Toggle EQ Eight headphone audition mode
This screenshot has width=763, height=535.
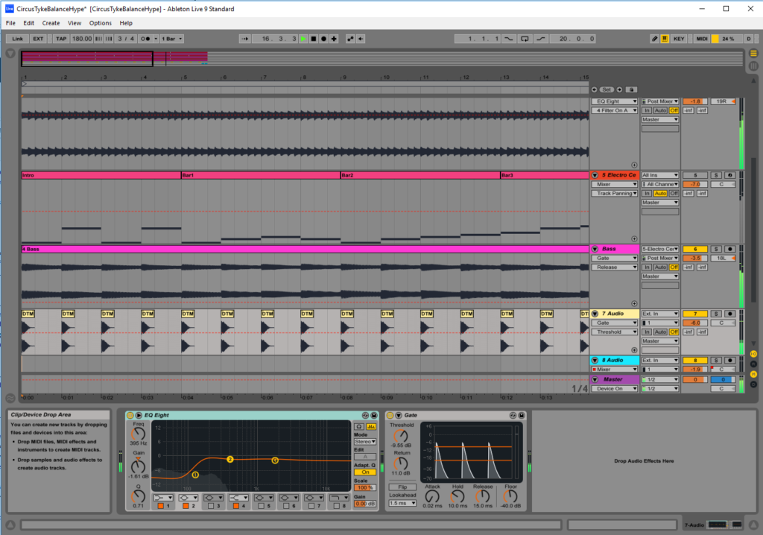pyautogui.click(x=359, y=426)
